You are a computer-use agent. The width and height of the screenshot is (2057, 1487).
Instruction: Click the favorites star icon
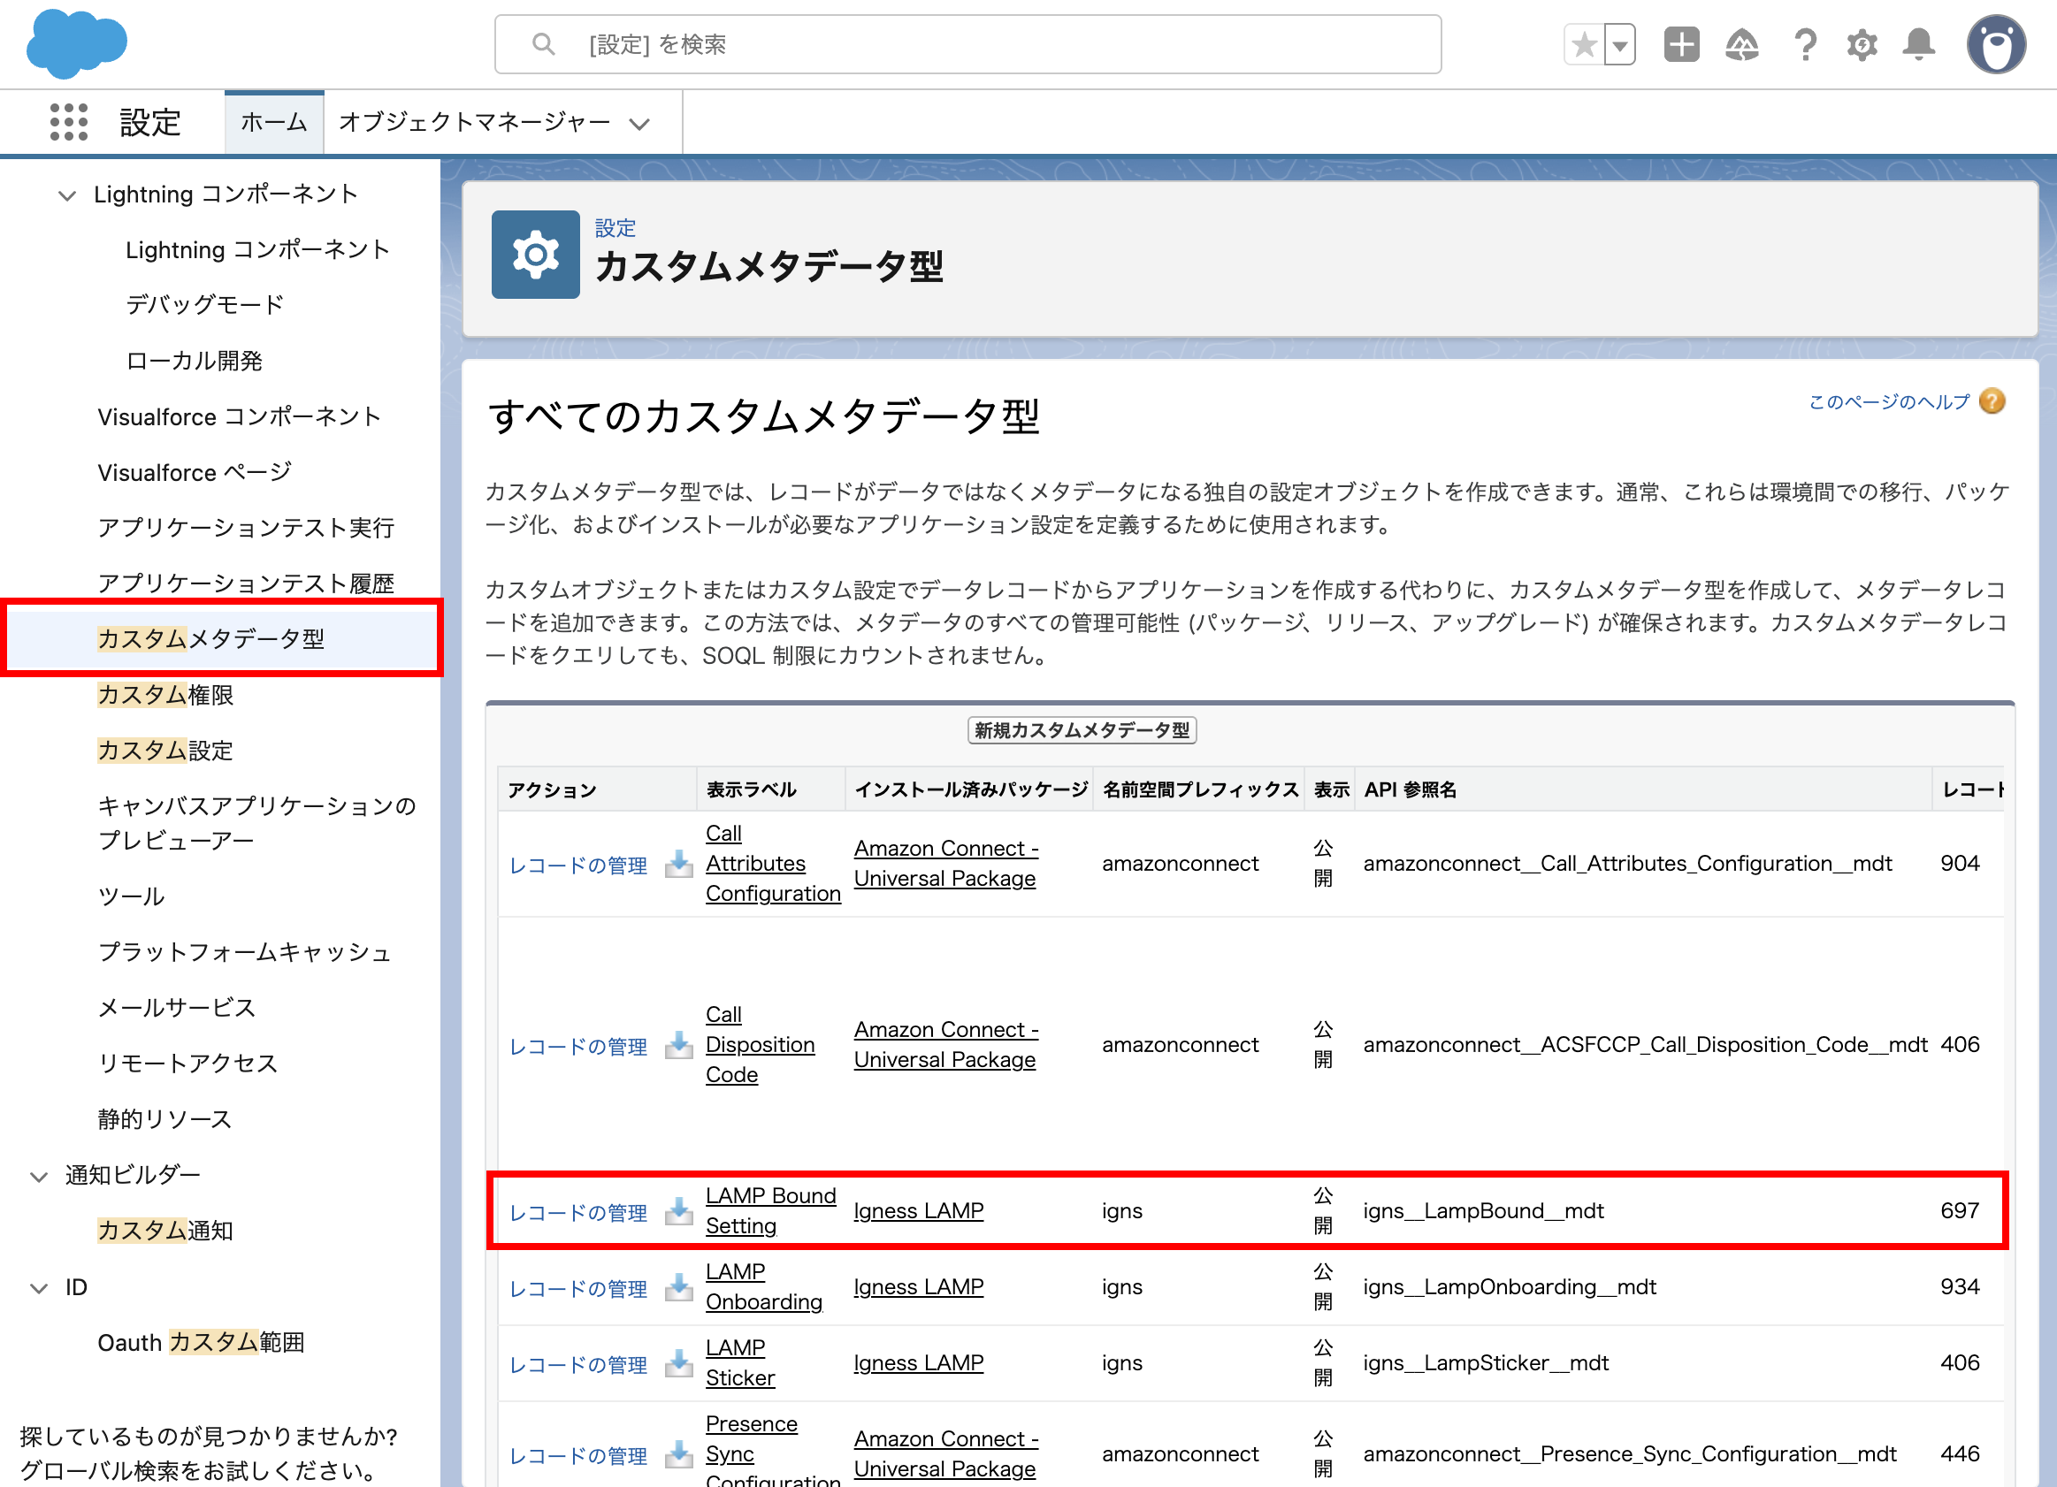tap(1584, 44)
